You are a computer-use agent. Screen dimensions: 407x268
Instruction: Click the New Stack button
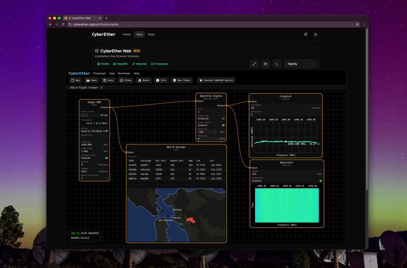tap(182, 80)
